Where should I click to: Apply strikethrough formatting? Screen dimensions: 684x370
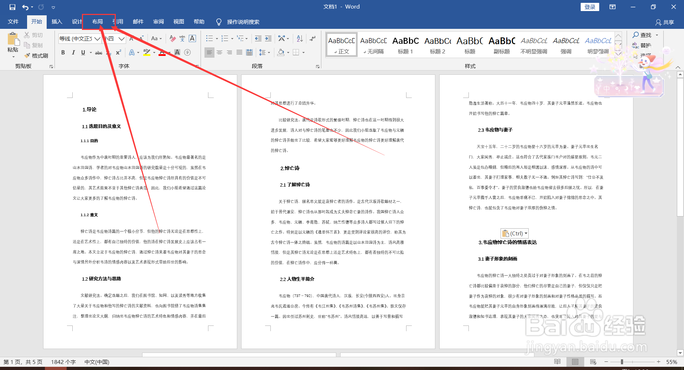tap(99, 52)
